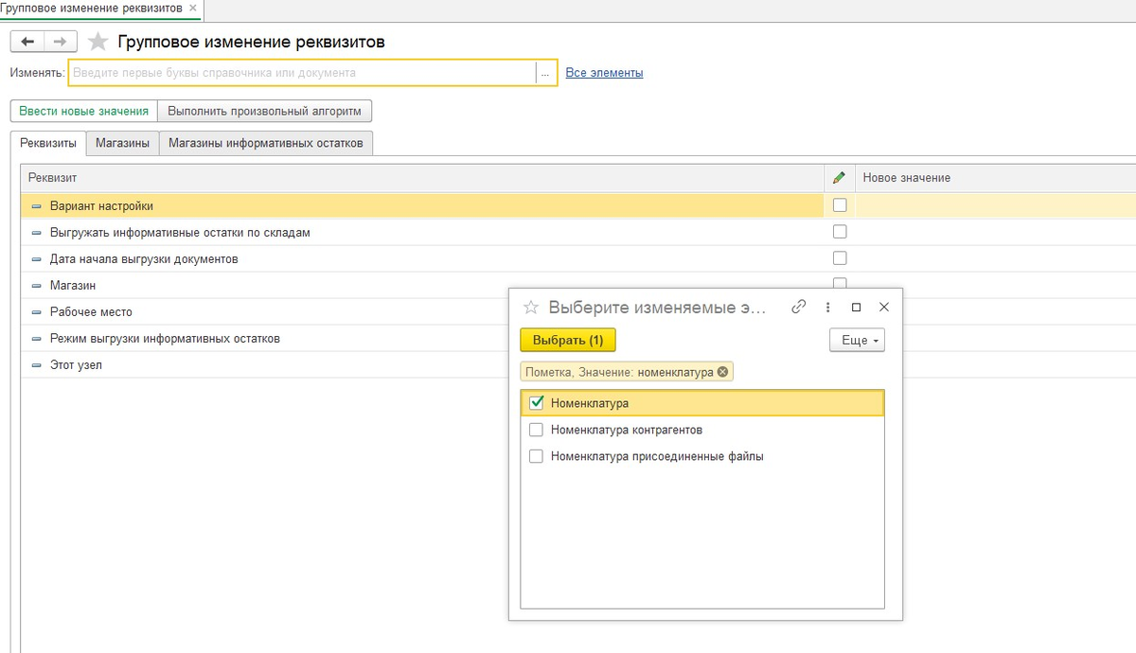Viewport: 1136px width, 653px height.
Task: Add form to favorites with star icon
Action: (x=97, y=42)
